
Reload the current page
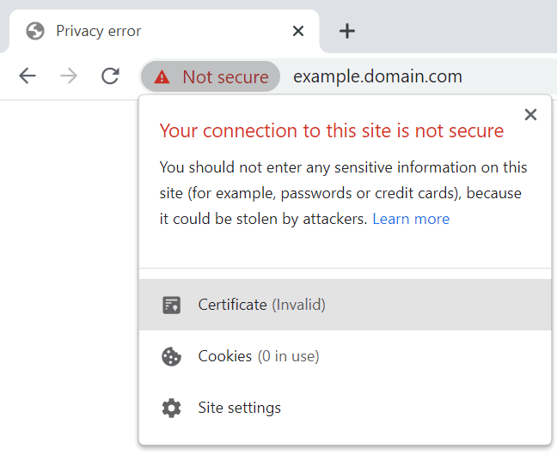[x=110, y=76]
